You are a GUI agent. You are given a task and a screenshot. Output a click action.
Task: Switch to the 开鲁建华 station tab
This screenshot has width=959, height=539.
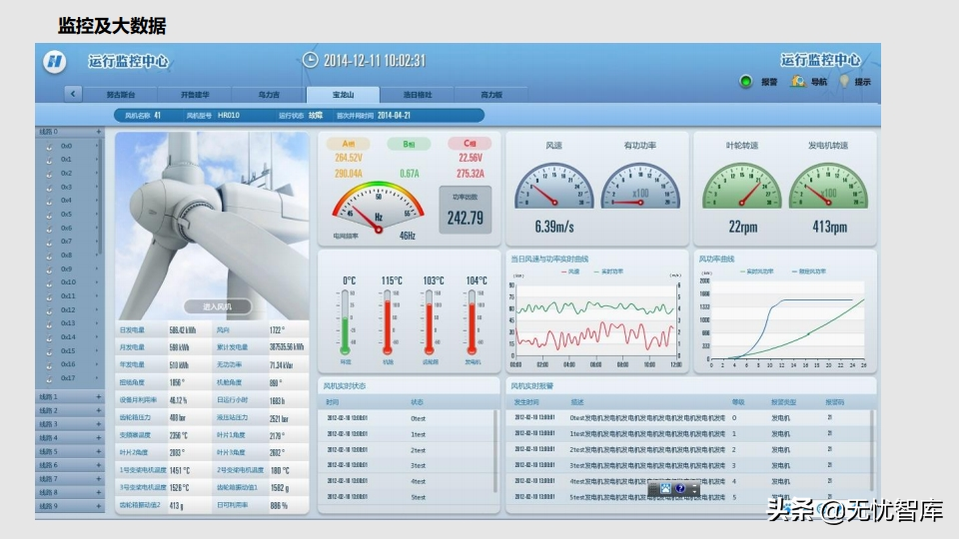pos(195,95)
